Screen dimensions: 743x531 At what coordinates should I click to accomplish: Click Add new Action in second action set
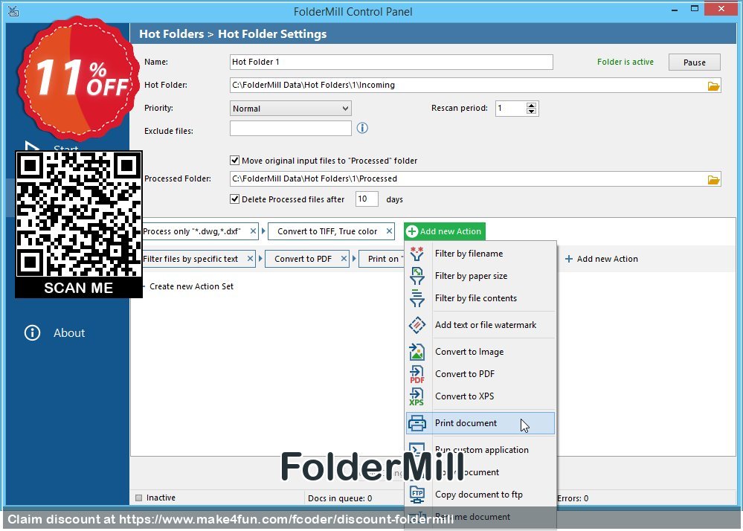tap(602, 259)
